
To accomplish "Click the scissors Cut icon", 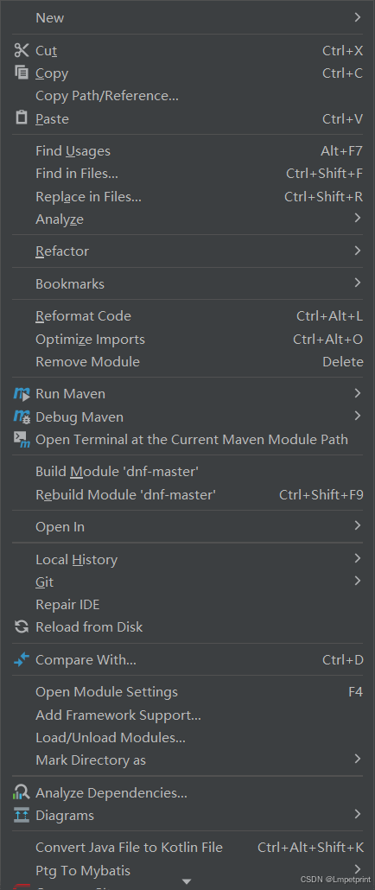I will coord(22,50).
